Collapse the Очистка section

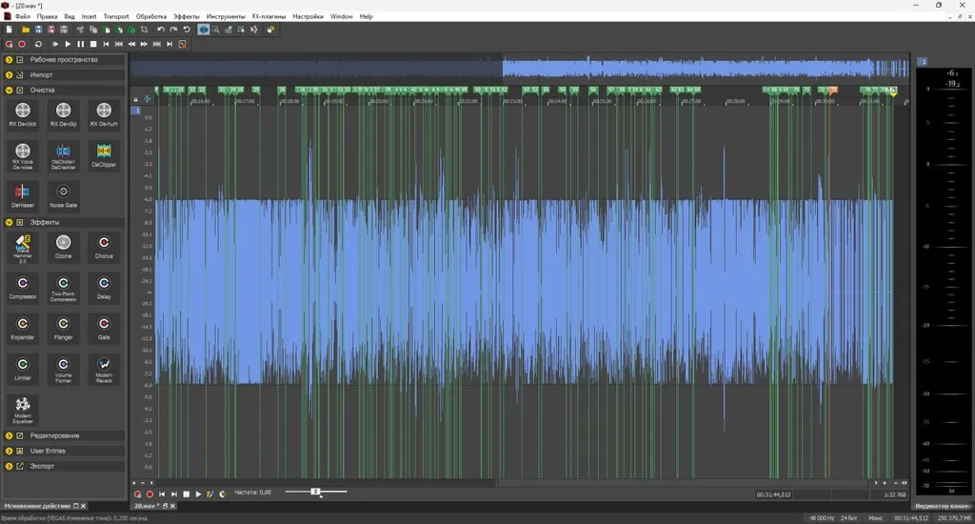coord(9,91)
